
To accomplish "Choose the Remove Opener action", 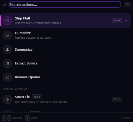I will [65, 77].
